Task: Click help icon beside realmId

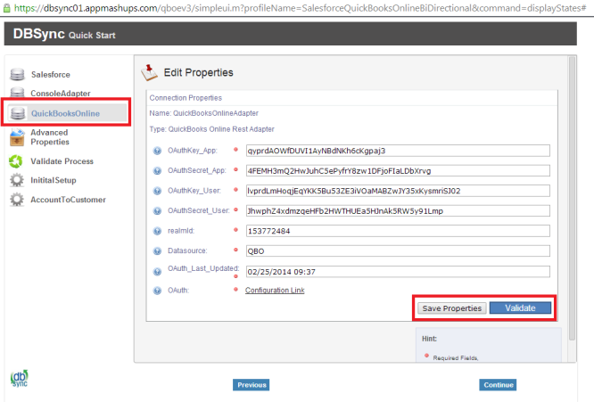Action: coord(157,231)
